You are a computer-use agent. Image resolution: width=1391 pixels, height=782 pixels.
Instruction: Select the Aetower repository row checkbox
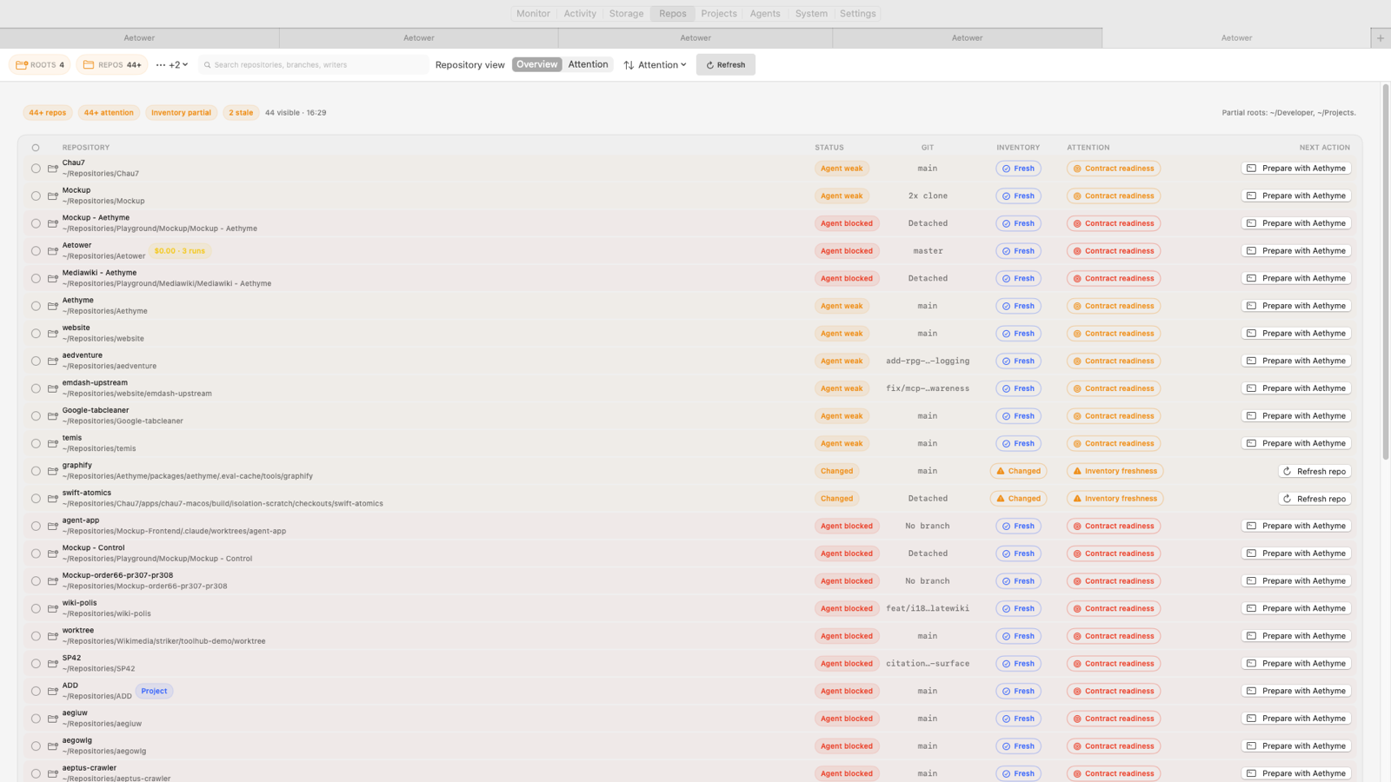point(36,251)
